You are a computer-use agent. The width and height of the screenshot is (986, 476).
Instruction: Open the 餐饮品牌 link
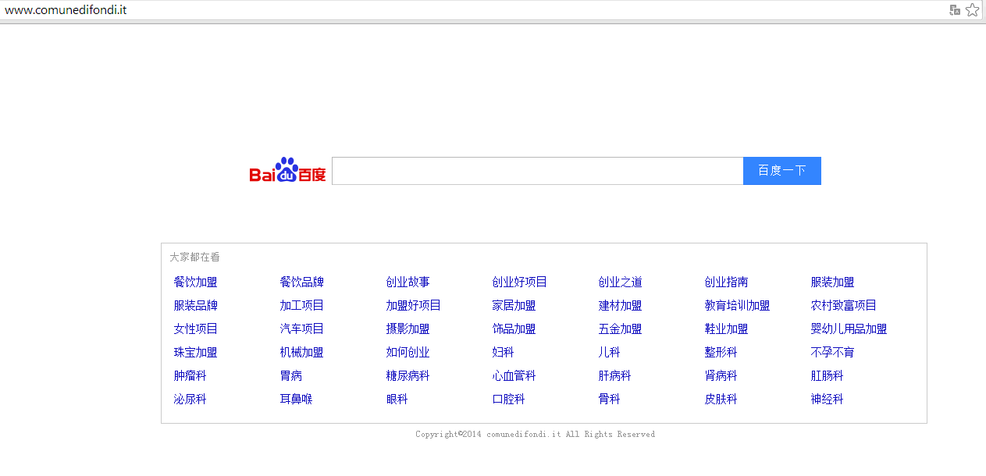pyautogui.click(x=302, y=282)
